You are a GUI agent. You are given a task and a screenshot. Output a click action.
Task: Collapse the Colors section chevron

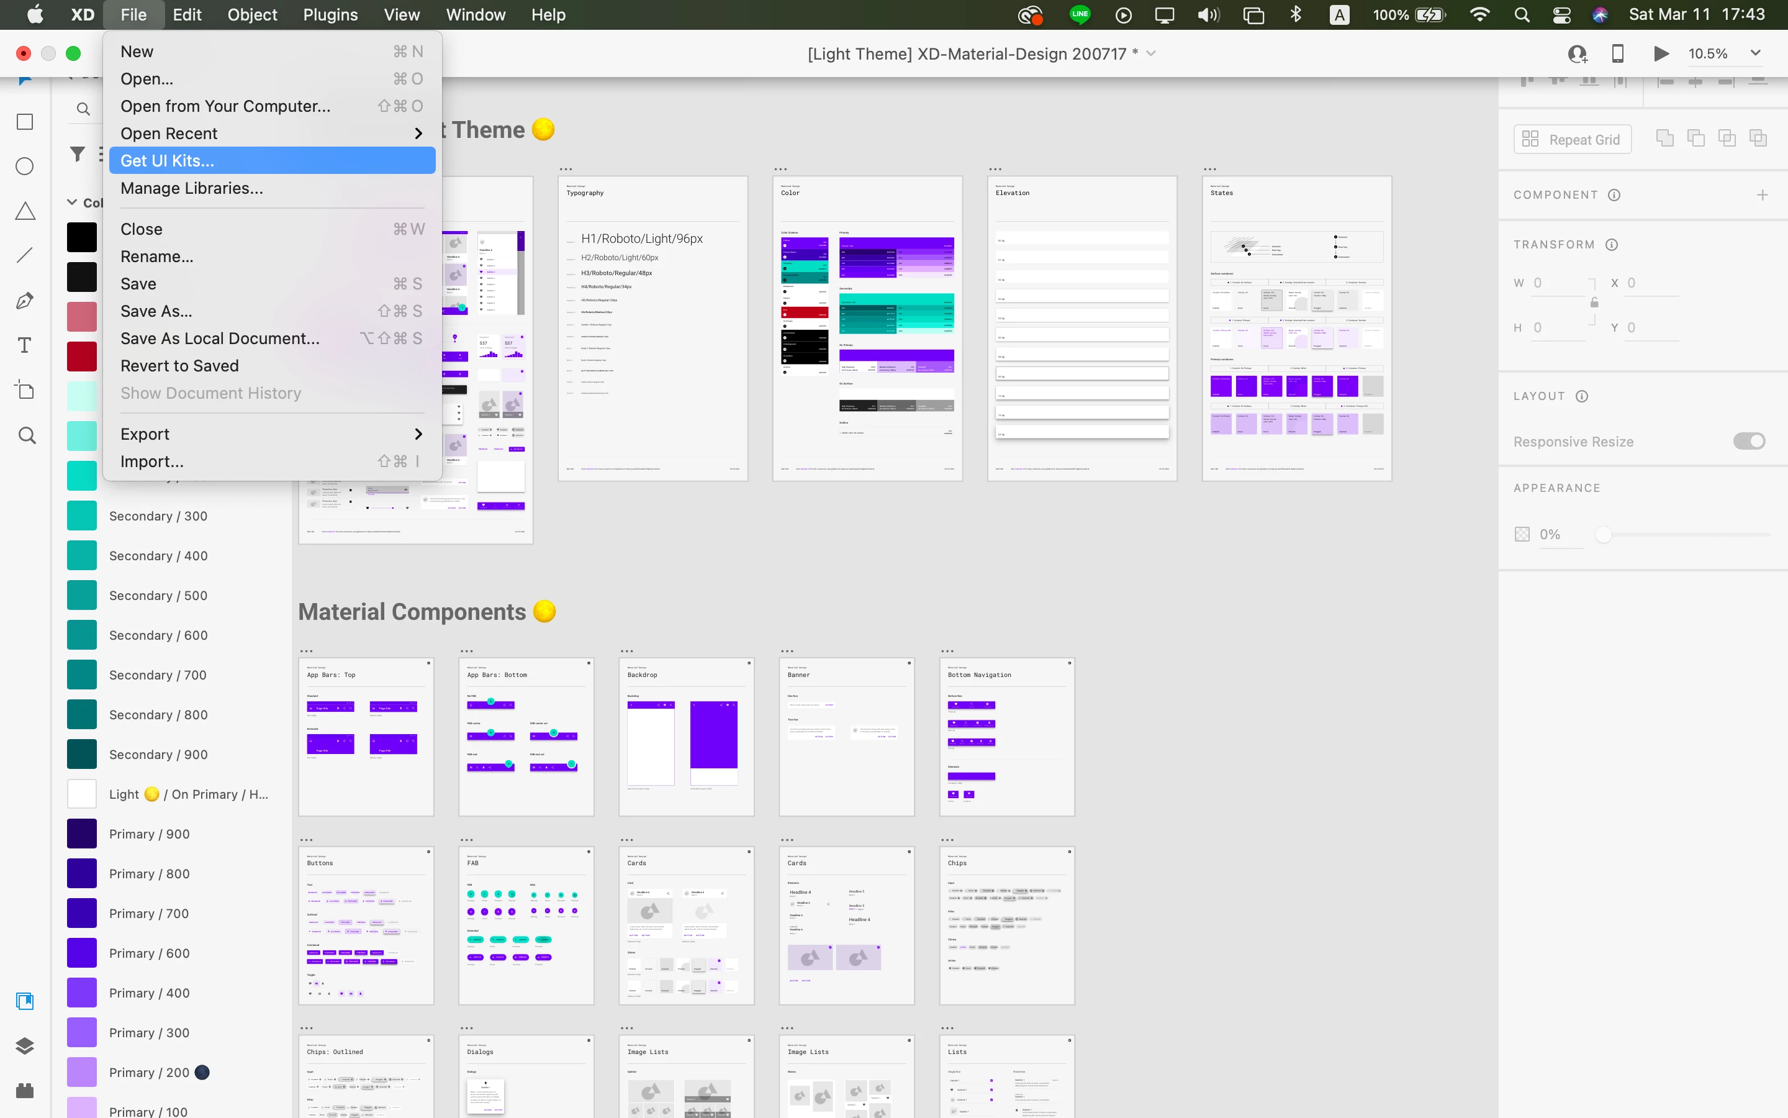click(x=71, y=202)
